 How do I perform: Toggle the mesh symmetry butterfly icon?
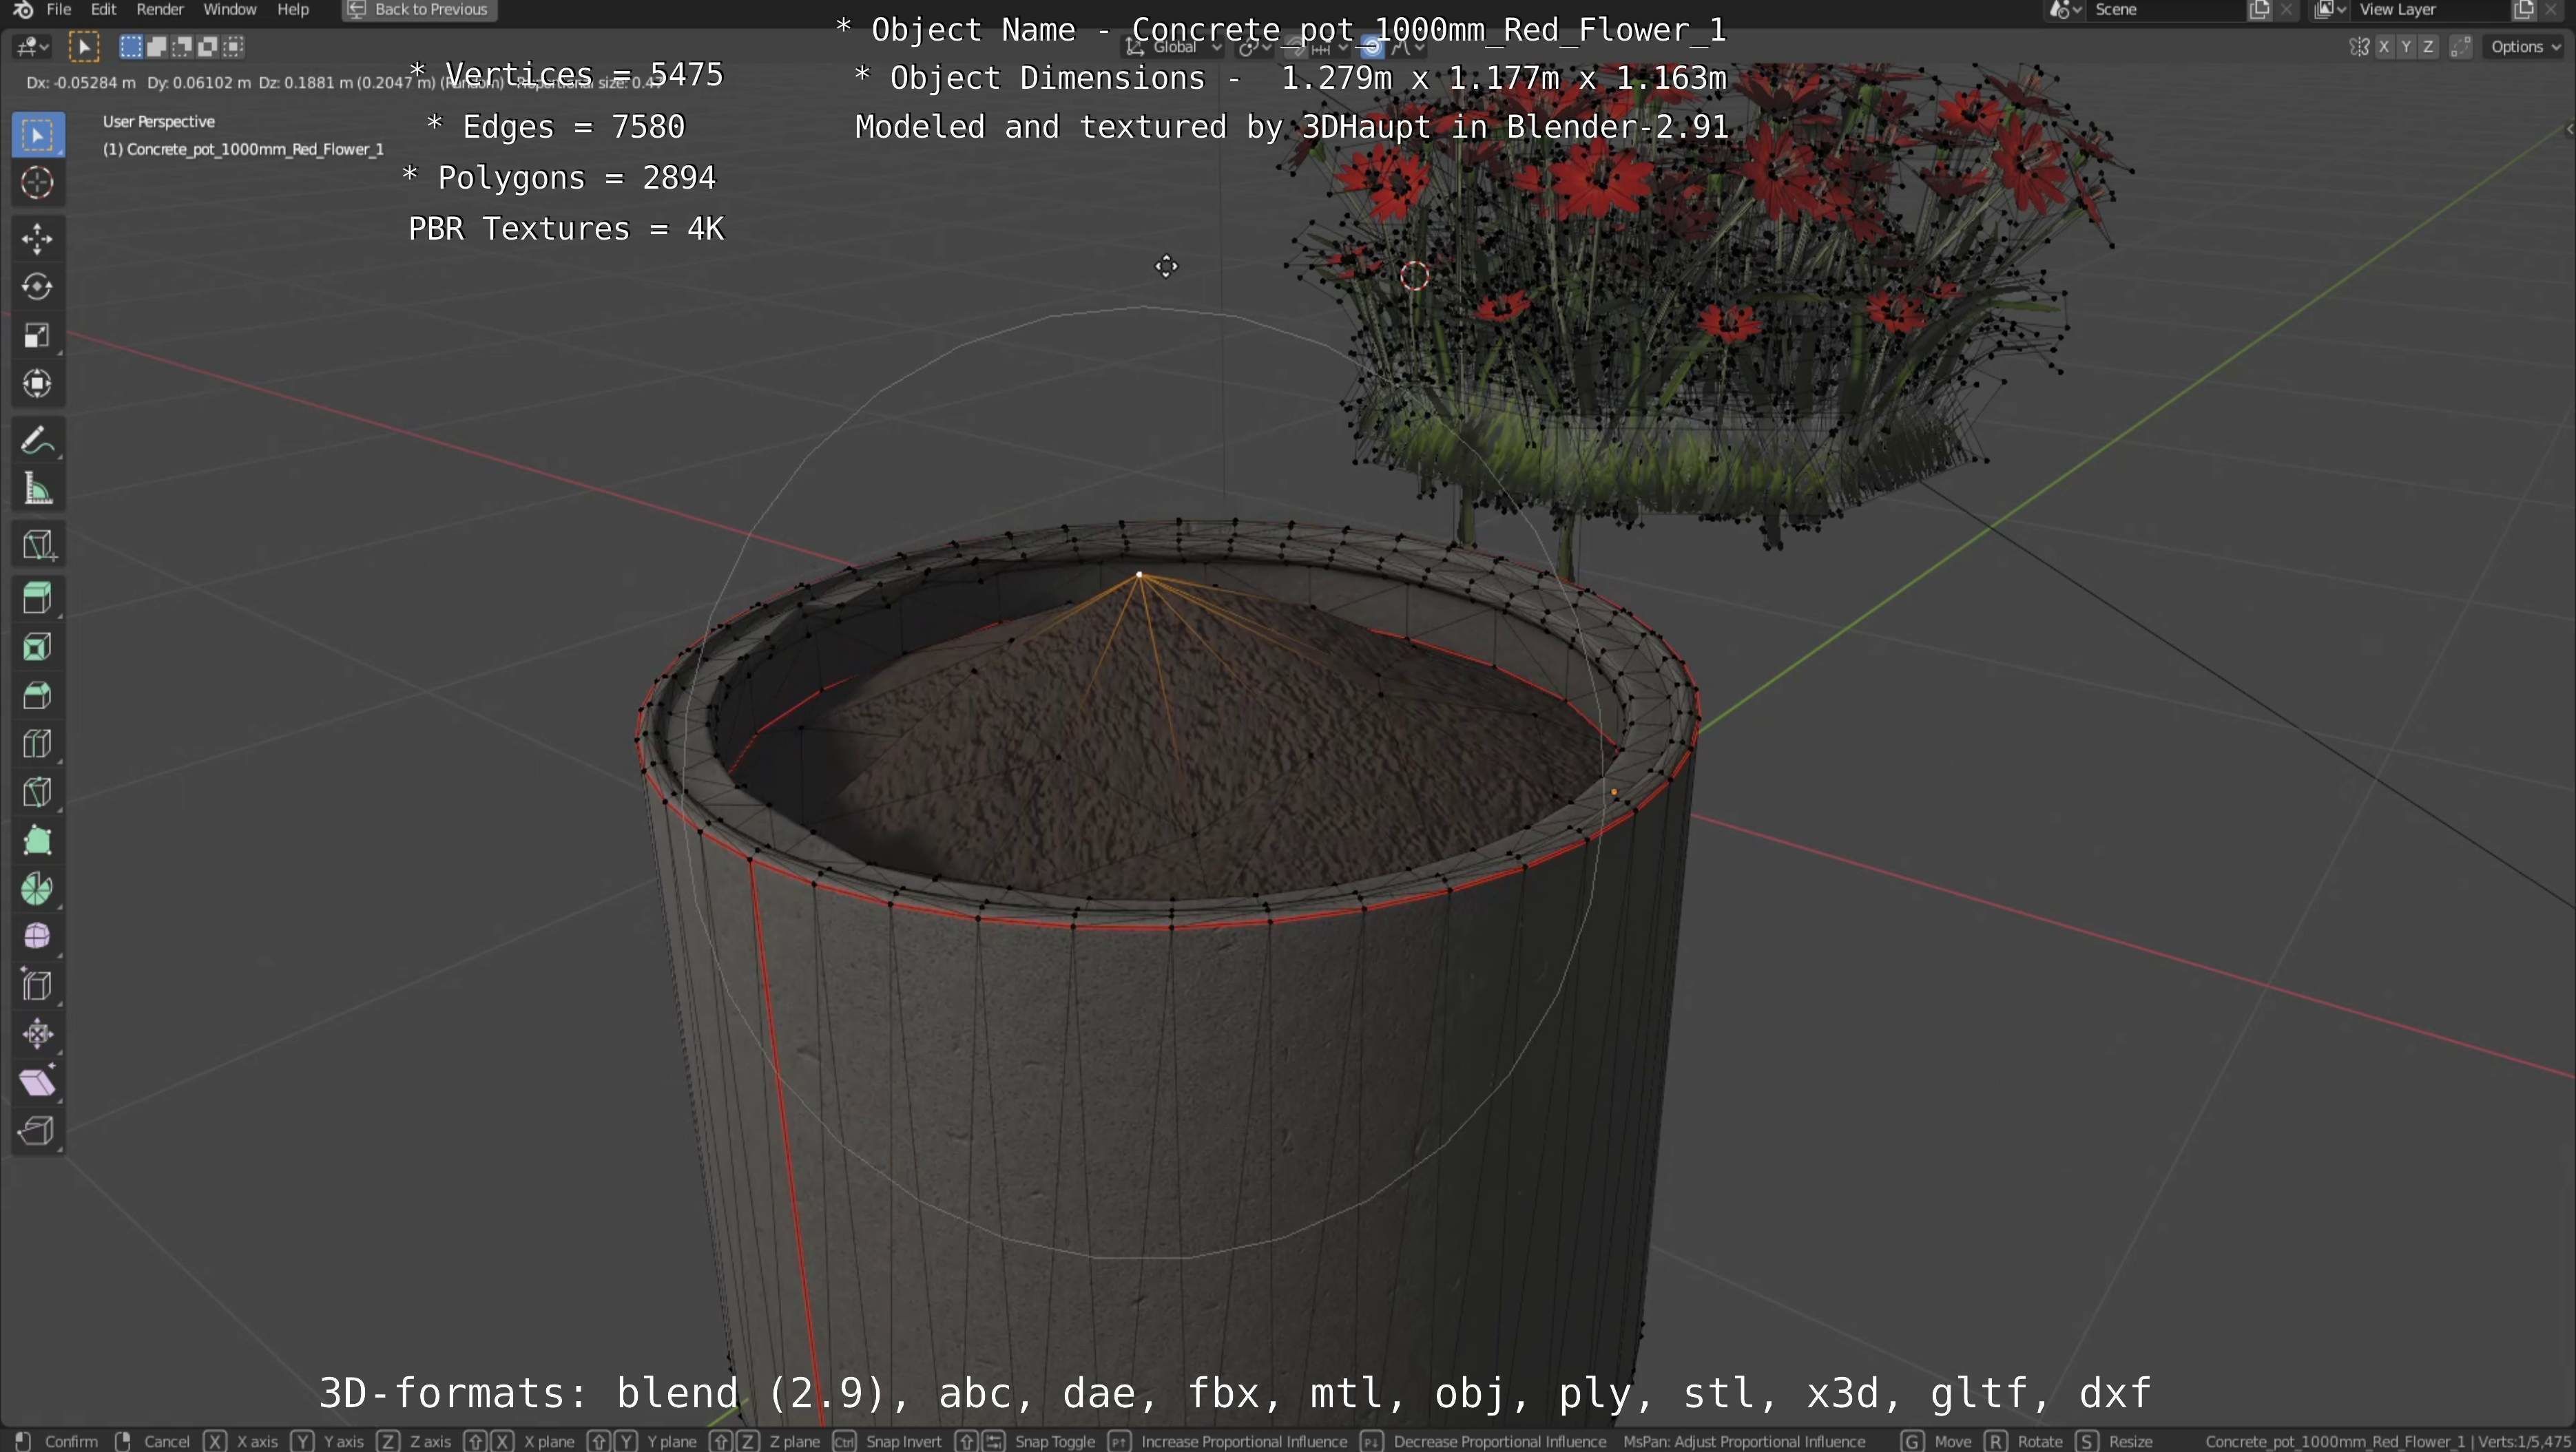[x=2359, y=47]
